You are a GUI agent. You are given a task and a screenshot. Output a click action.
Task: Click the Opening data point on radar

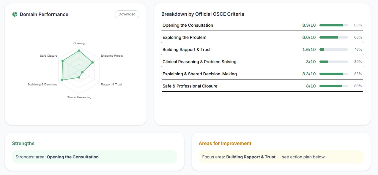click(79, 51)
